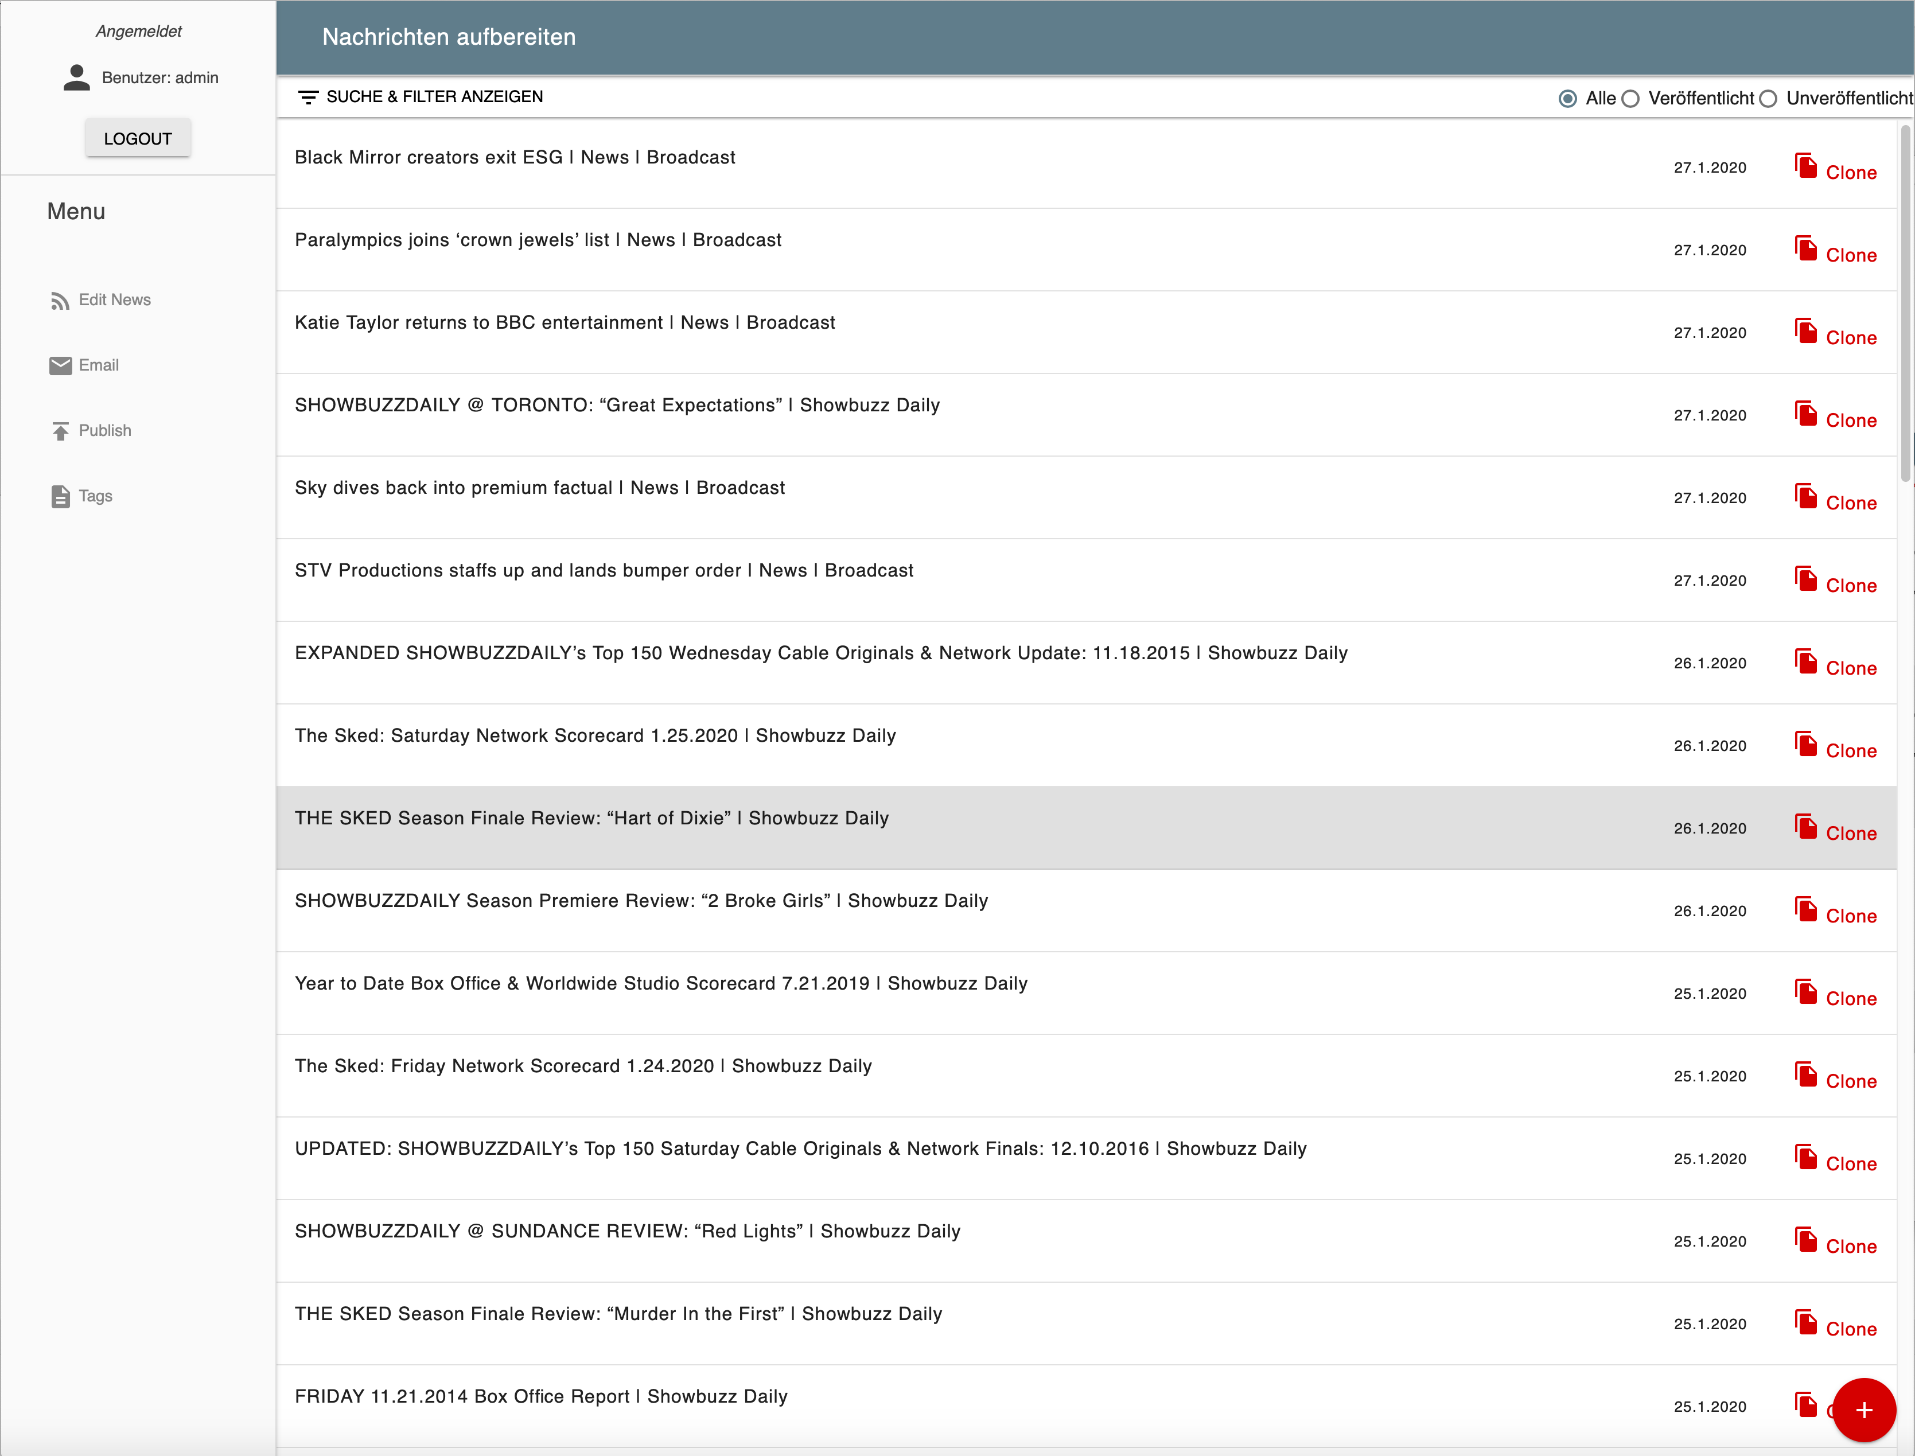Click the red plus add button
1915x1456 pixels.
1864,1410
